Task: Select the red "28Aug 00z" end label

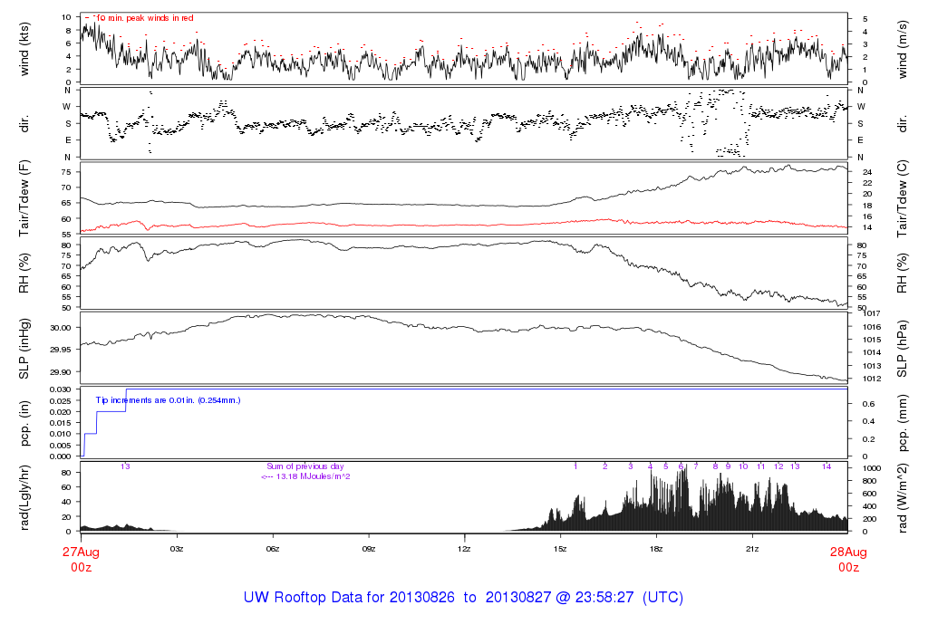Action: pos(847,559)
